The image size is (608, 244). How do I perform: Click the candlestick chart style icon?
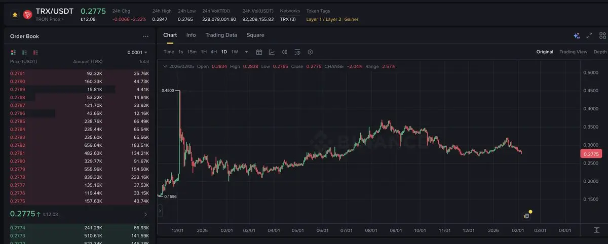285,52
